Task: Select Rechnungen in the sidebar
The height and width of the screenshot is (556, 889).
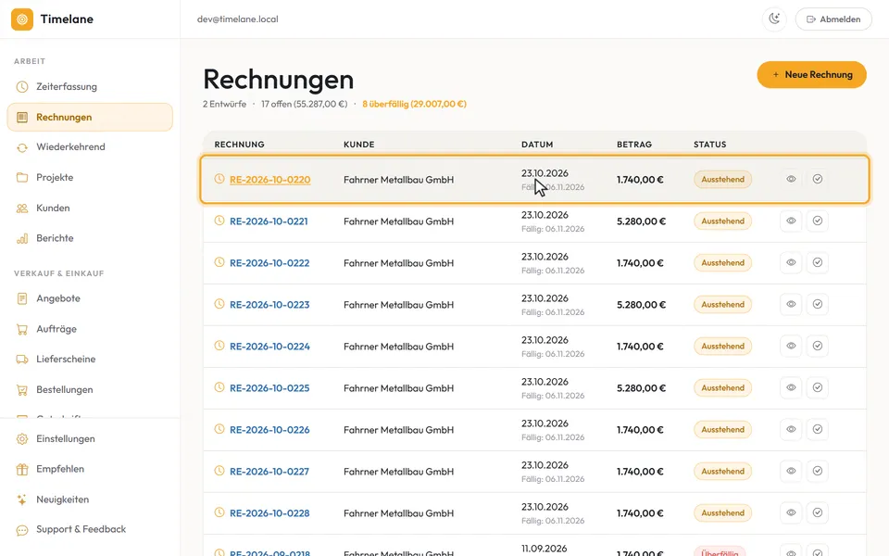Action: pos(90,118)
